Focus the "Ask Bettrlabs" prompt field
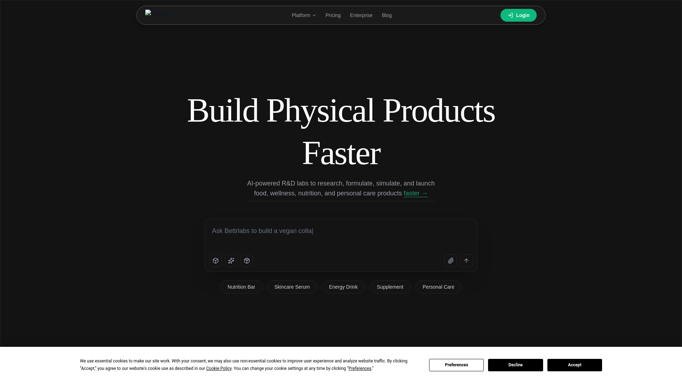Screen dimensions: 682x383 point(341,234)
